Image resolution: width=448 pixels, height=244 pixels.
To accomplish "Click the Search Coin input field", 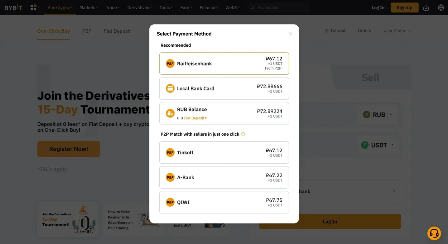I will point(281,7).
